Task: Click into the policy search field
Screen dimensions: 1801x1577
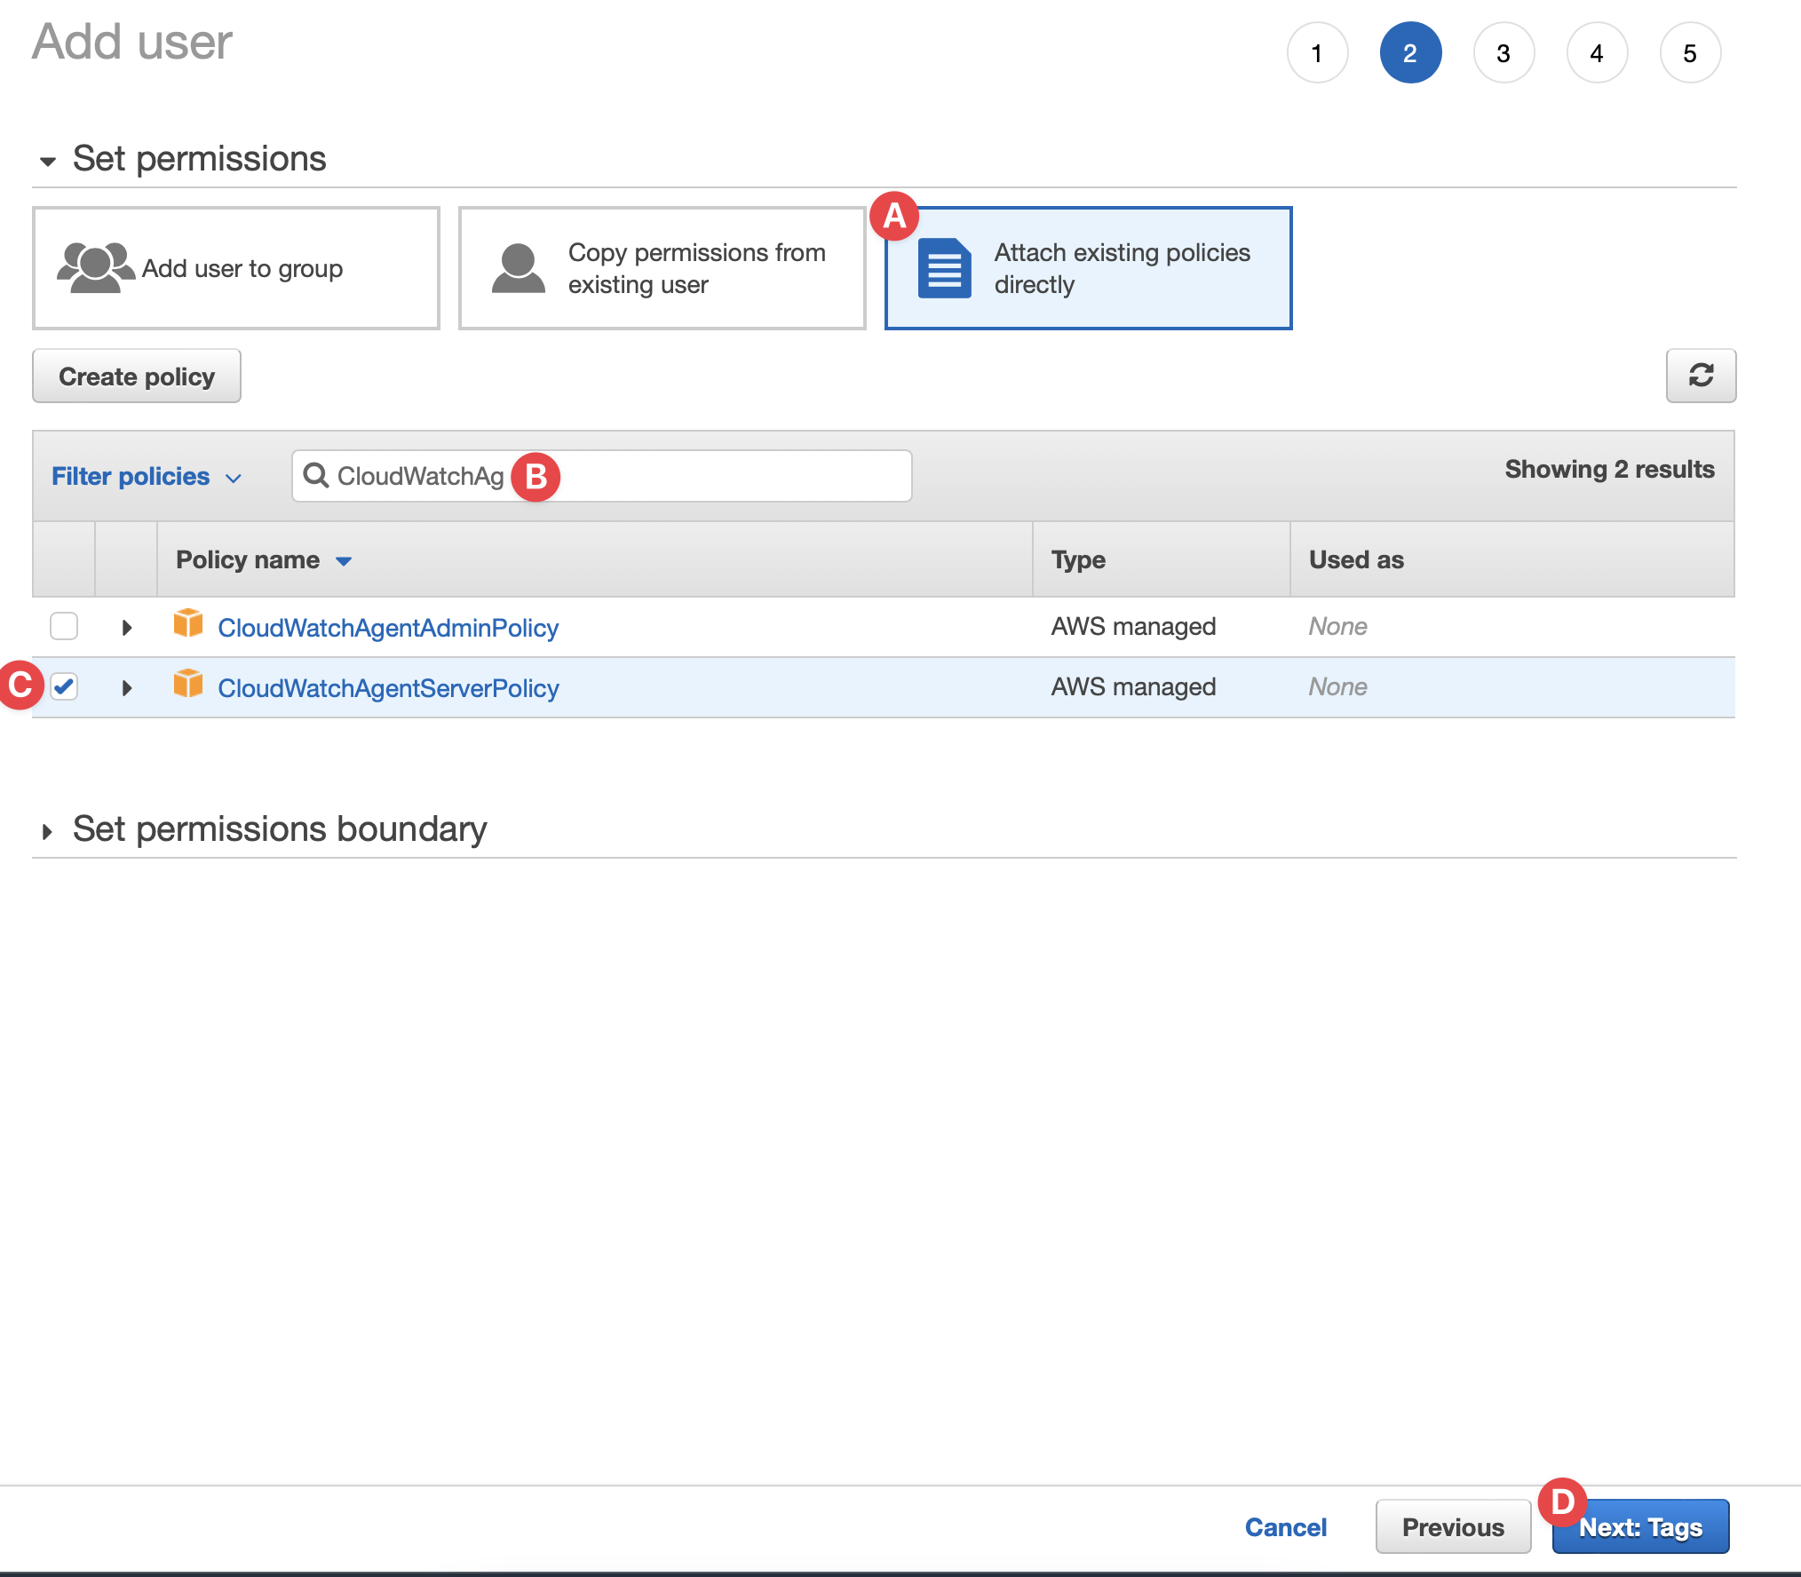Action: pyautogui.click(x=602, y=476)
